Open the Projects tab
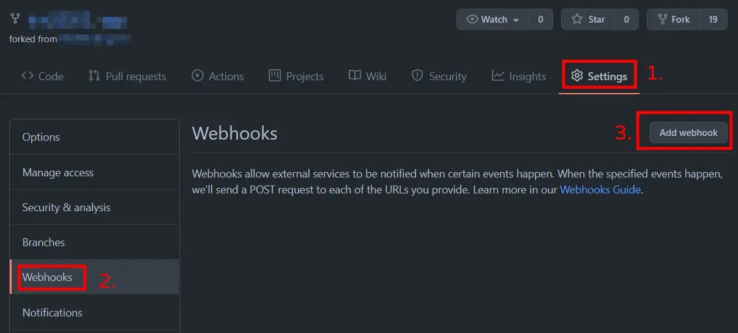Screen dimensions: 738x333 tap(296, 76)
